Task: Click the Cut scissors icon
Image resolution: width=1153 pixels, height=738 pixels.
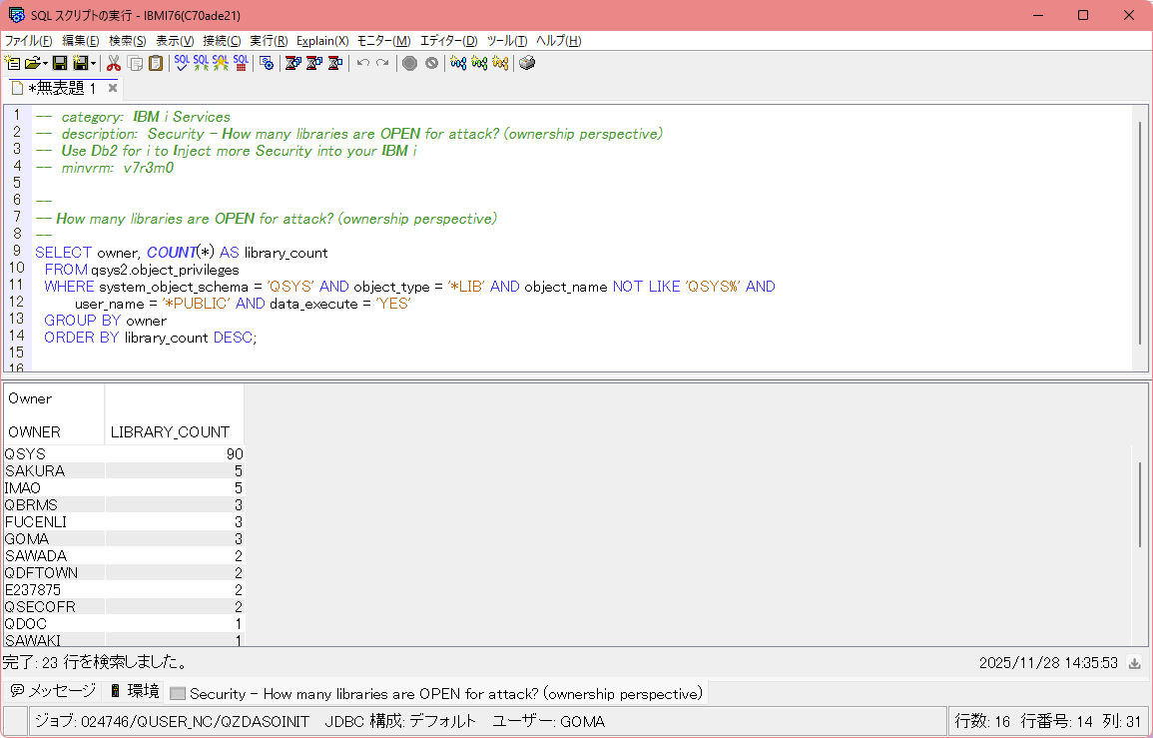Action: click(x=113, y=63)
